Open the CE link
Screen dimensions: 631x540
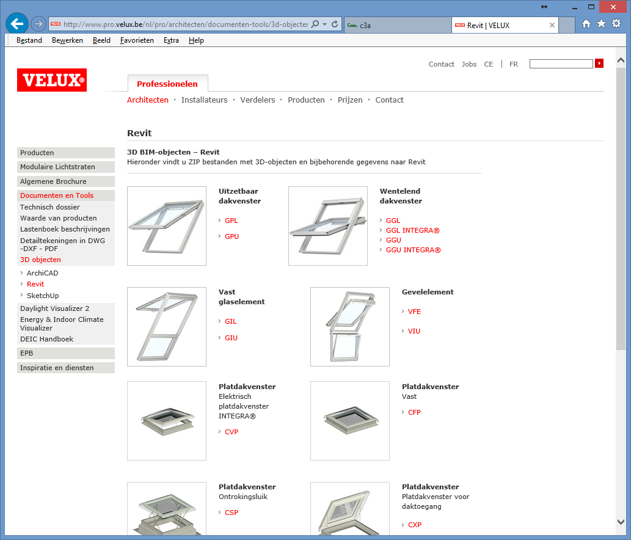(488, 64)
